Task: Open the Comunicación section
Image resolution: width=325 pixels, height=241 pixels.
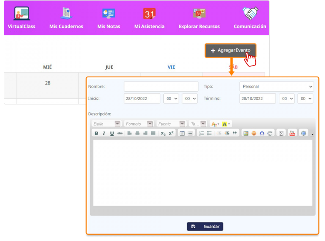Action: pos(250,18)
